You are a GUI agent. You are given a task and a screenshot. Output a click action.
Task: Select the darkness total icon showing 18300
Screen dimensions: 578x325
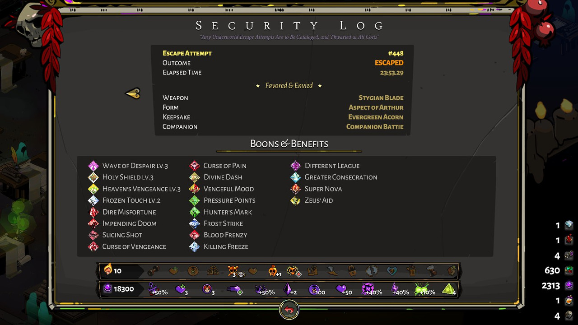click(x=108, y=289)
